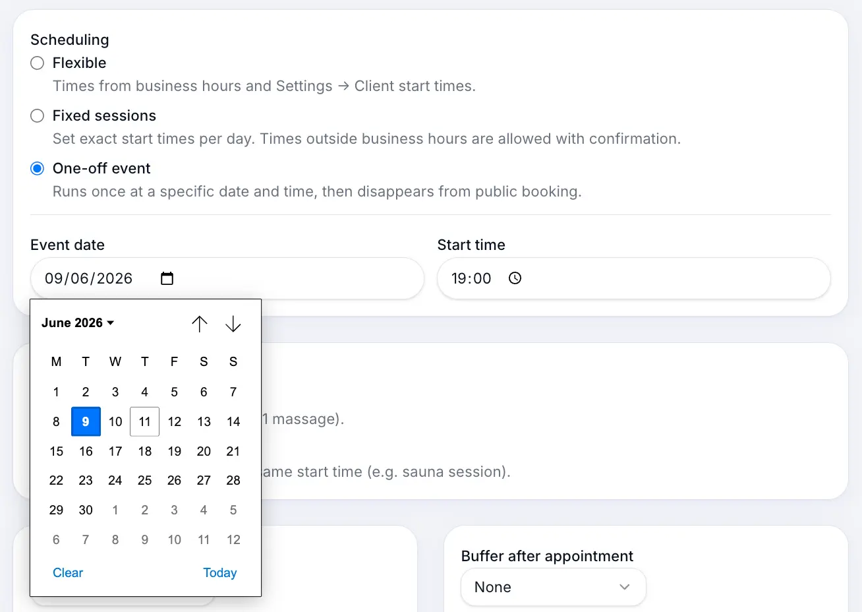The image size is (862, 612).
Task: Choose June 1 in the calendar
Action: pos(56,392)
